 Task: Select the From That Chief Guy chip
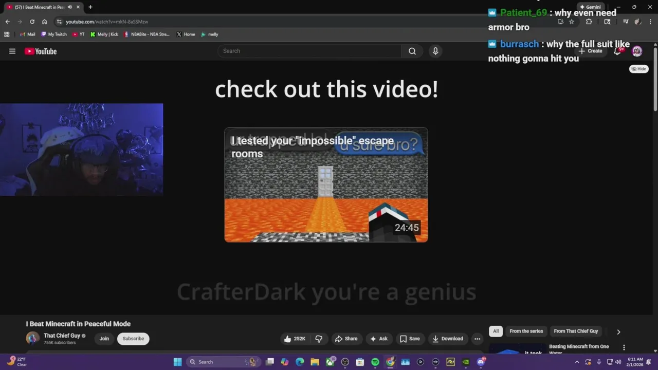576,331
